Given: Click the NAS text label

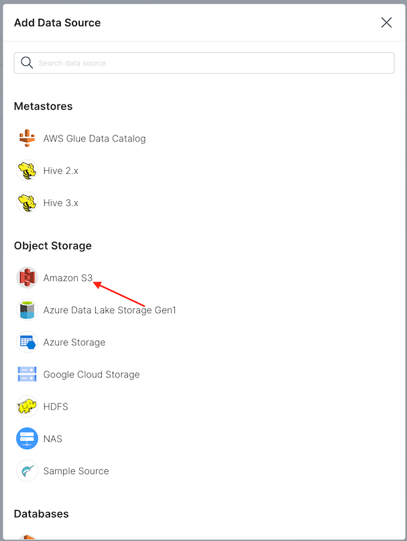Looking at the screenshot, I should point(53,439).
